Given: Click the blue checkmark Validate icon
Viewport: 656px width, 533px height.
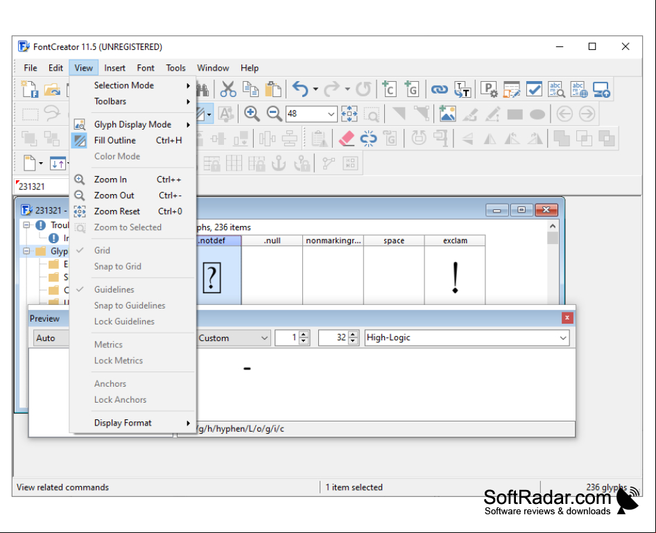Looking at the screenshot, I should 534,89.
